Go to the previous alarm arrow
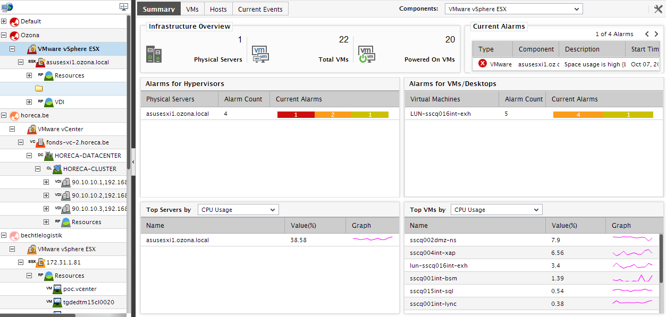This screenshot has width=666, height=317. (x=647, y=34)
